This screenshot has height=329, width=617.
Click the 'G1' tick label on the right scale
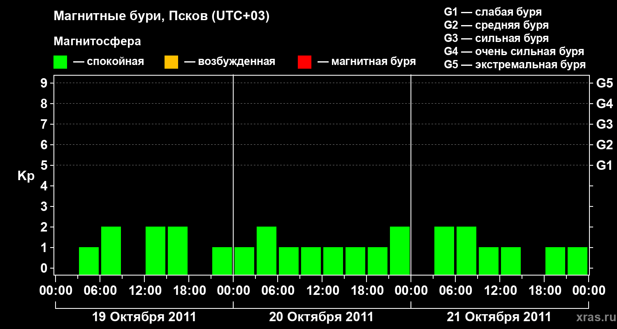tap(604, 165)
